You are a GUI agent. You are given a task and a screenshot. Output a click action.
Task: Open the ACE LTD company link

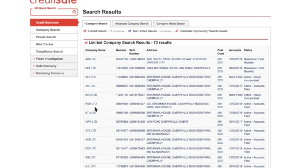(x=91, y=140)
